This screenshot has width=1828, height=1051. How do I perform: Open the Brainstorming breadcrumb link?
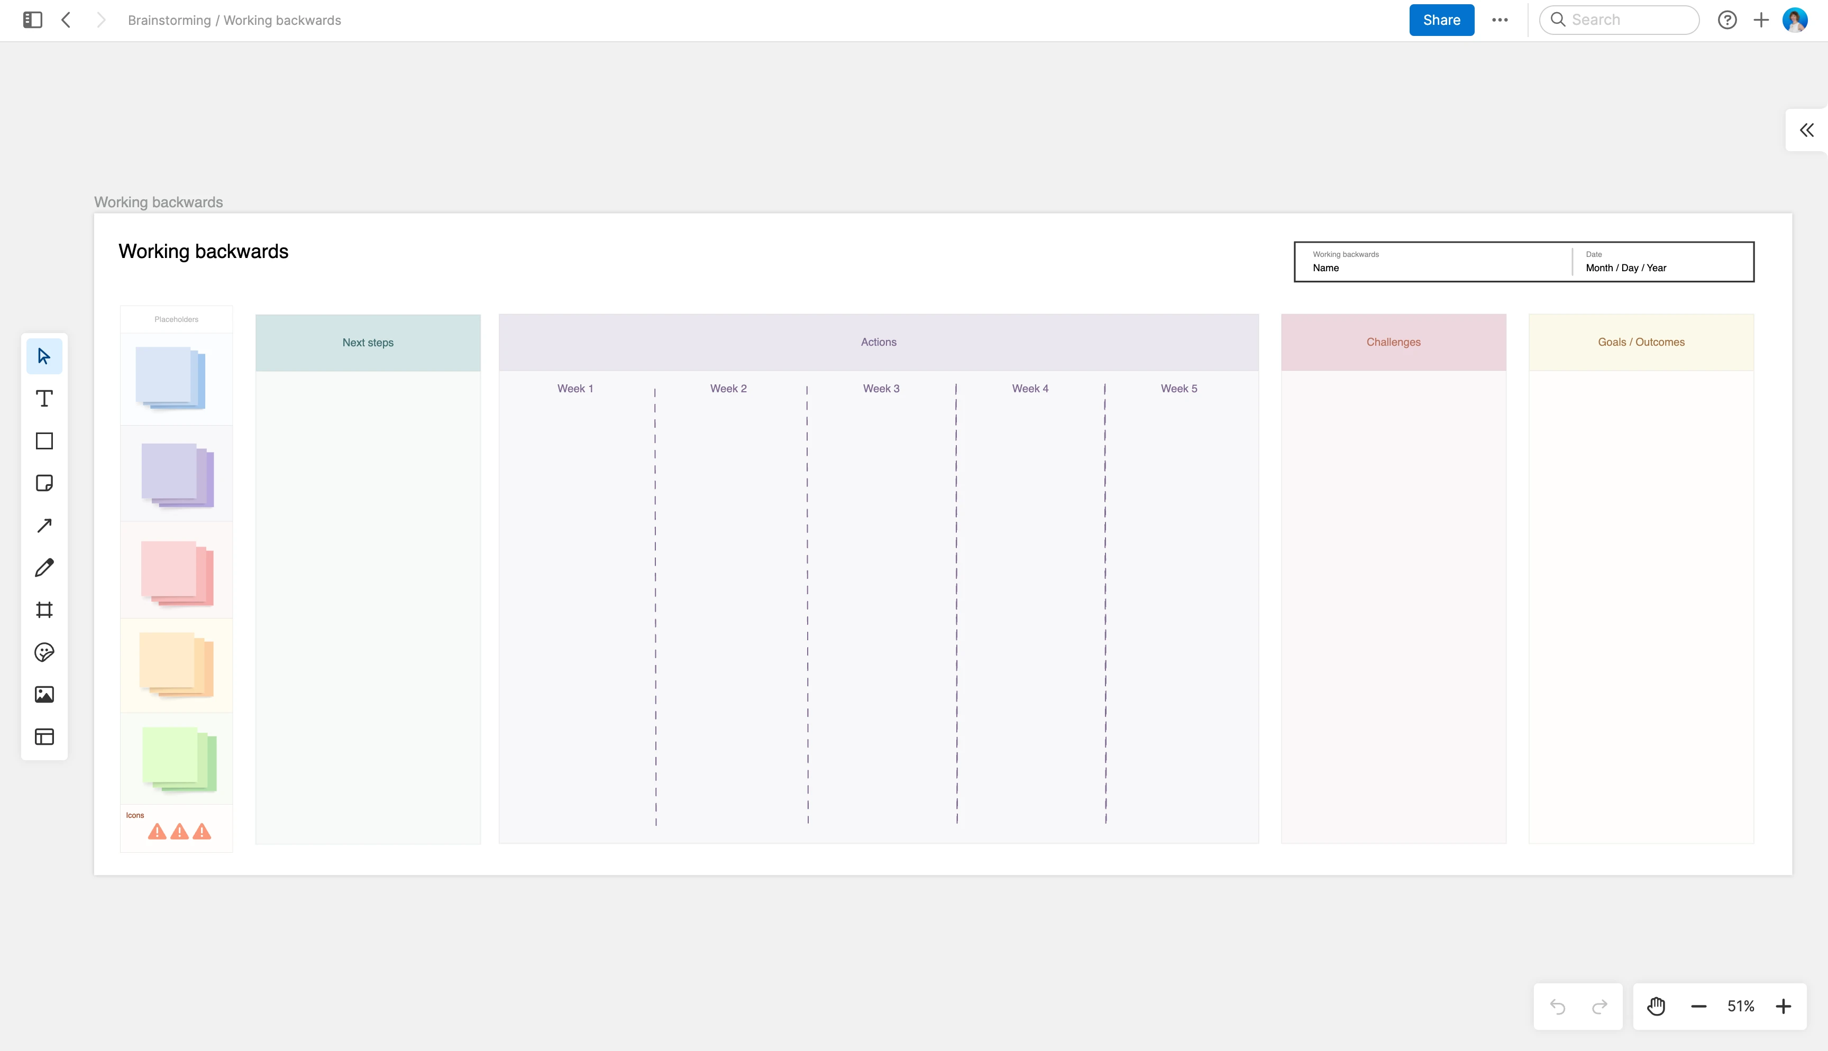[x=169, y=20]
